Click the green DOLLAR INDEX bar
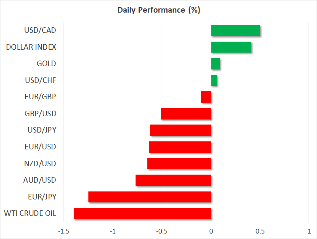The height and width of the screenshot is (239, 317). tap(231, 47)
